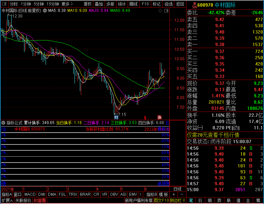Open the 关联报价 related quotes tab
264x204 pixels.
tap(23, 200)
